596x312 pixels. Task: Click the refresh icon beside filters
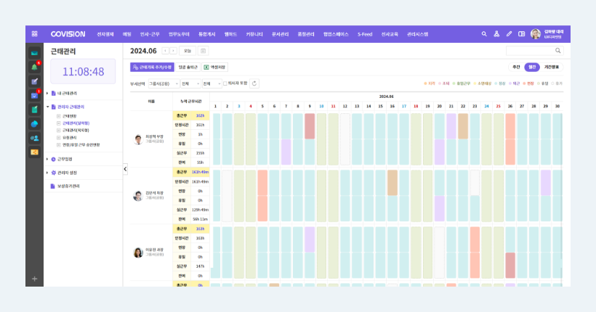click(254, 83)
